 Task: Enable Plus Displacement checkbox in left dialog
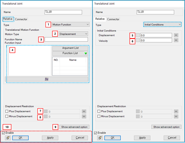(x=7, y=111)
